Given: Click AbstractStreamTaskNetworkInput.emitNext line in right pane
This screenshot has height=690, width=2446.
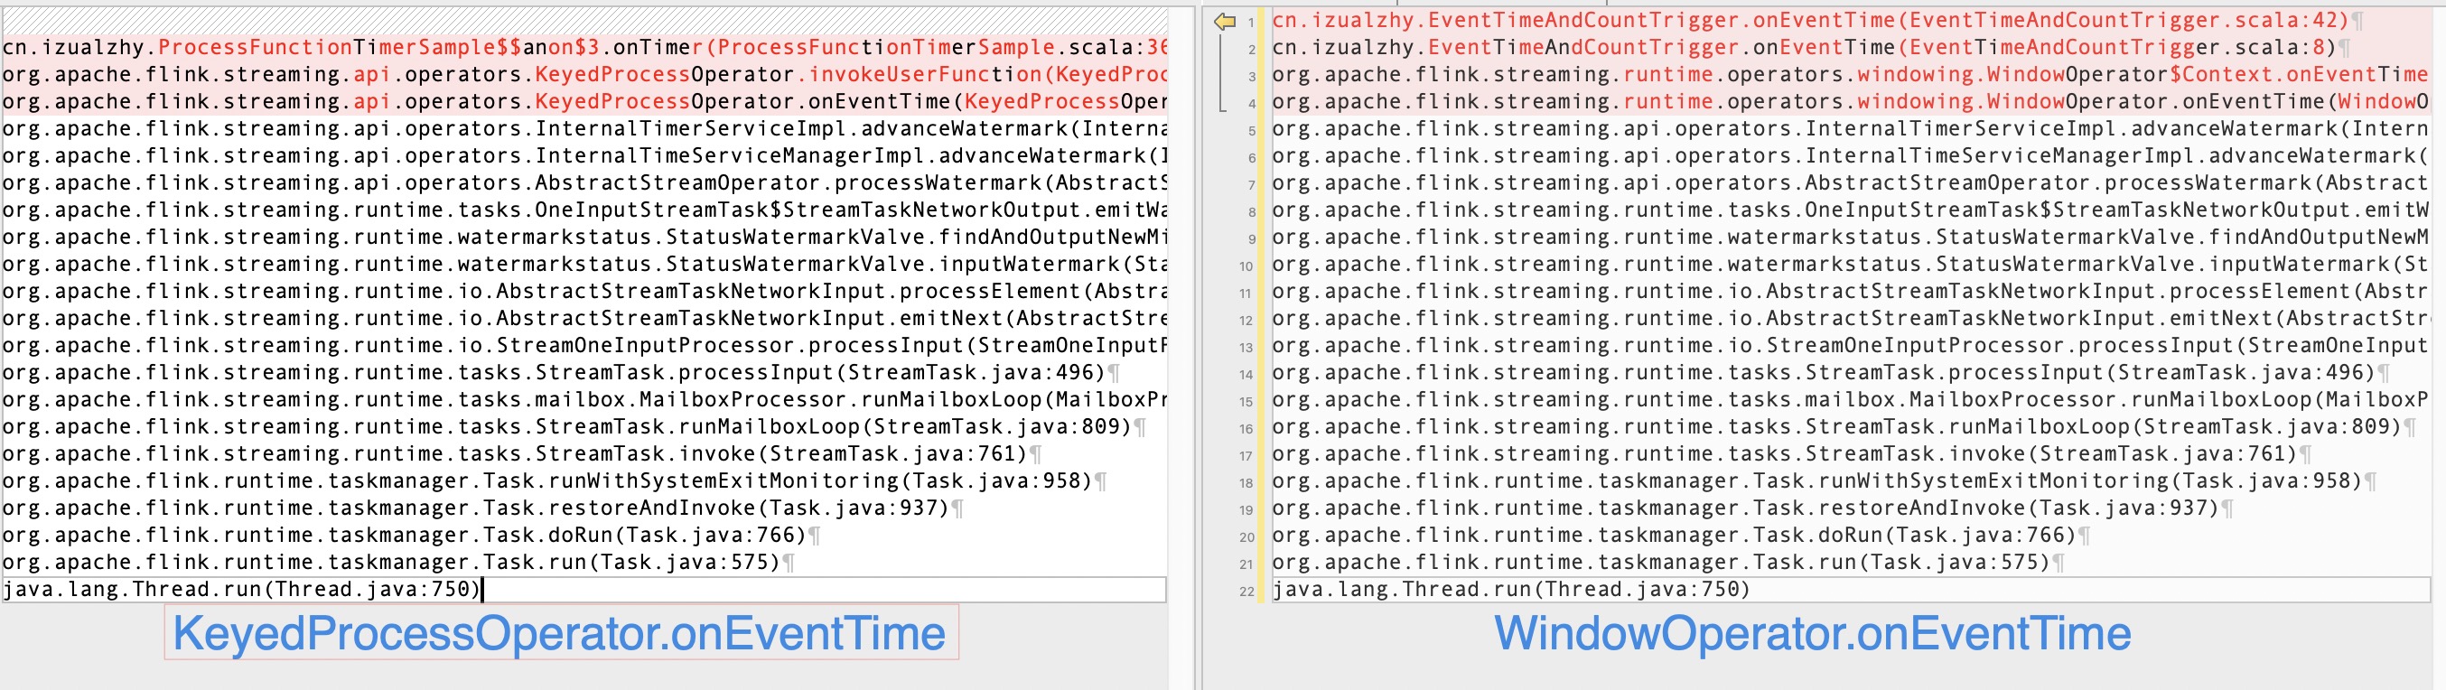Looking at the screenshot, I should click(x=1851, y=319).
